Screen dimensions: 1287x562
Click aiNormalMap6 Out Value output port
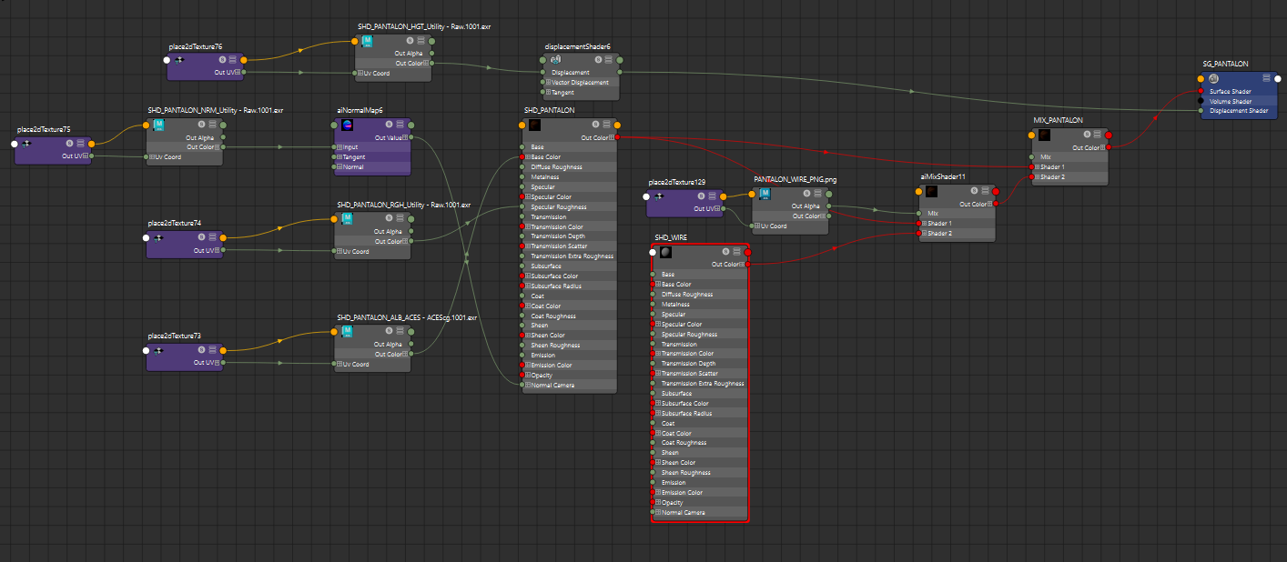(410, 138)
